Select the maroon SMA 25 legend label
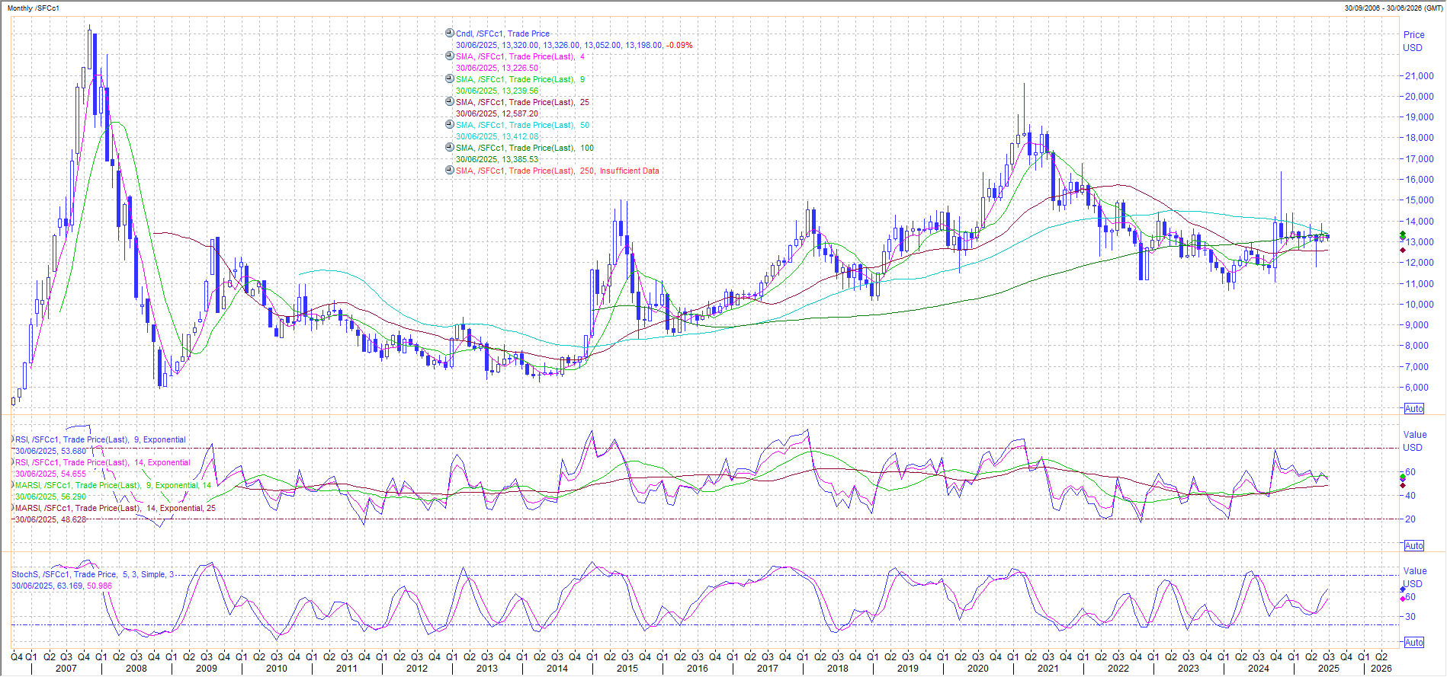This screenshot has height=677, width=1447. click(x=522, y=102)
